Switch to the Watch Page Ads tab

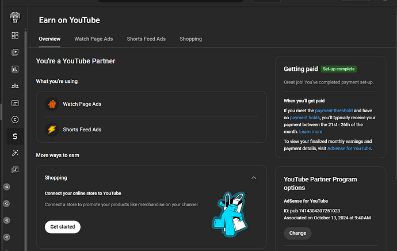point(93,39)
